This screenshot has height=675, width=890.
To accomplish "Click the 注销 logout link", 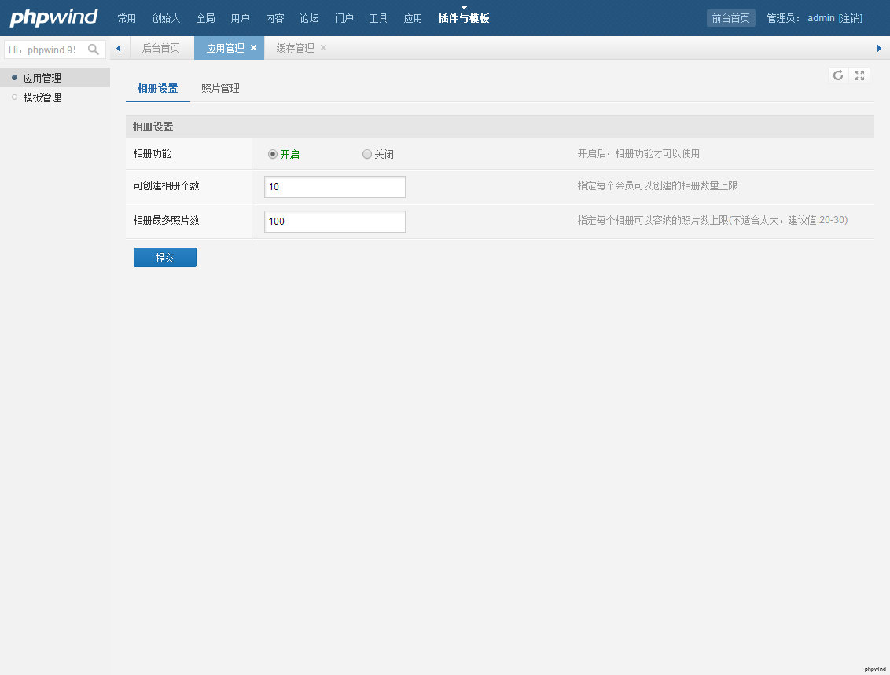I will click(850, 18).
